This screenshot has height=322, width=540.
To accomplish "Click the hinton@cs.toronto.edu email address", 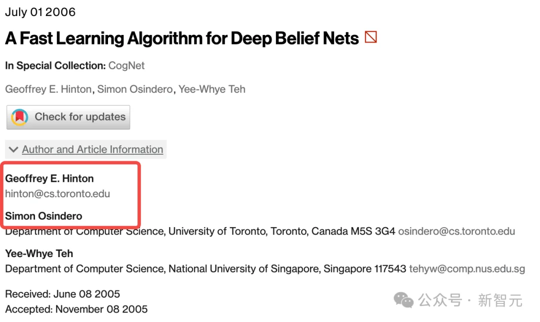I will coord(57,194).
